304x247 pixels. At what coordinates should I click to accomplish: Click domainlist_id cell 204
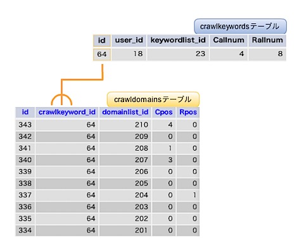(x=125, y=195)
